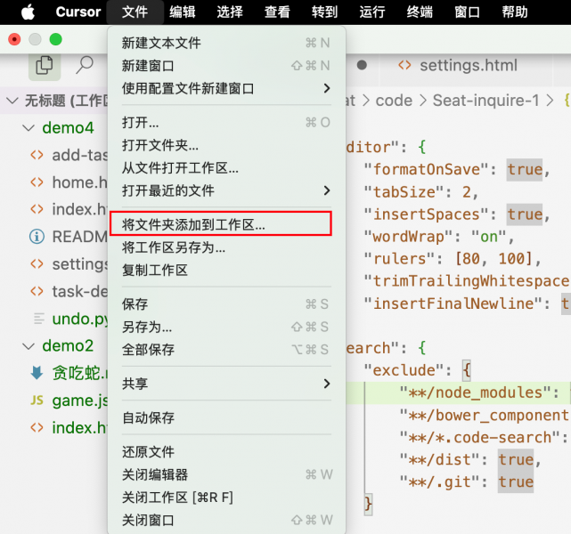This screenshot has height=534, width=571.
Task: Select 打开文件夹... menu entry
Action: (x=226, y=145)
